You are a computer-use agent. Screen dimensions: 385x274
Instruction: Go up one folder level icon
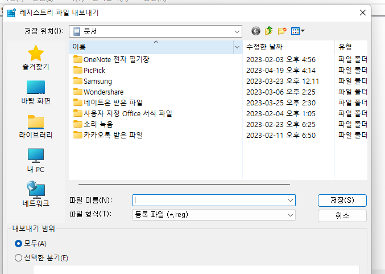pyautogui.click(x=269, y=31)
